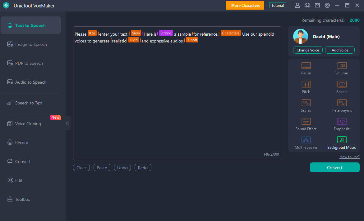Select the Pitch tool icon
Image resolution: width=364 pixels, height=221 pixels.
point(306,84)
